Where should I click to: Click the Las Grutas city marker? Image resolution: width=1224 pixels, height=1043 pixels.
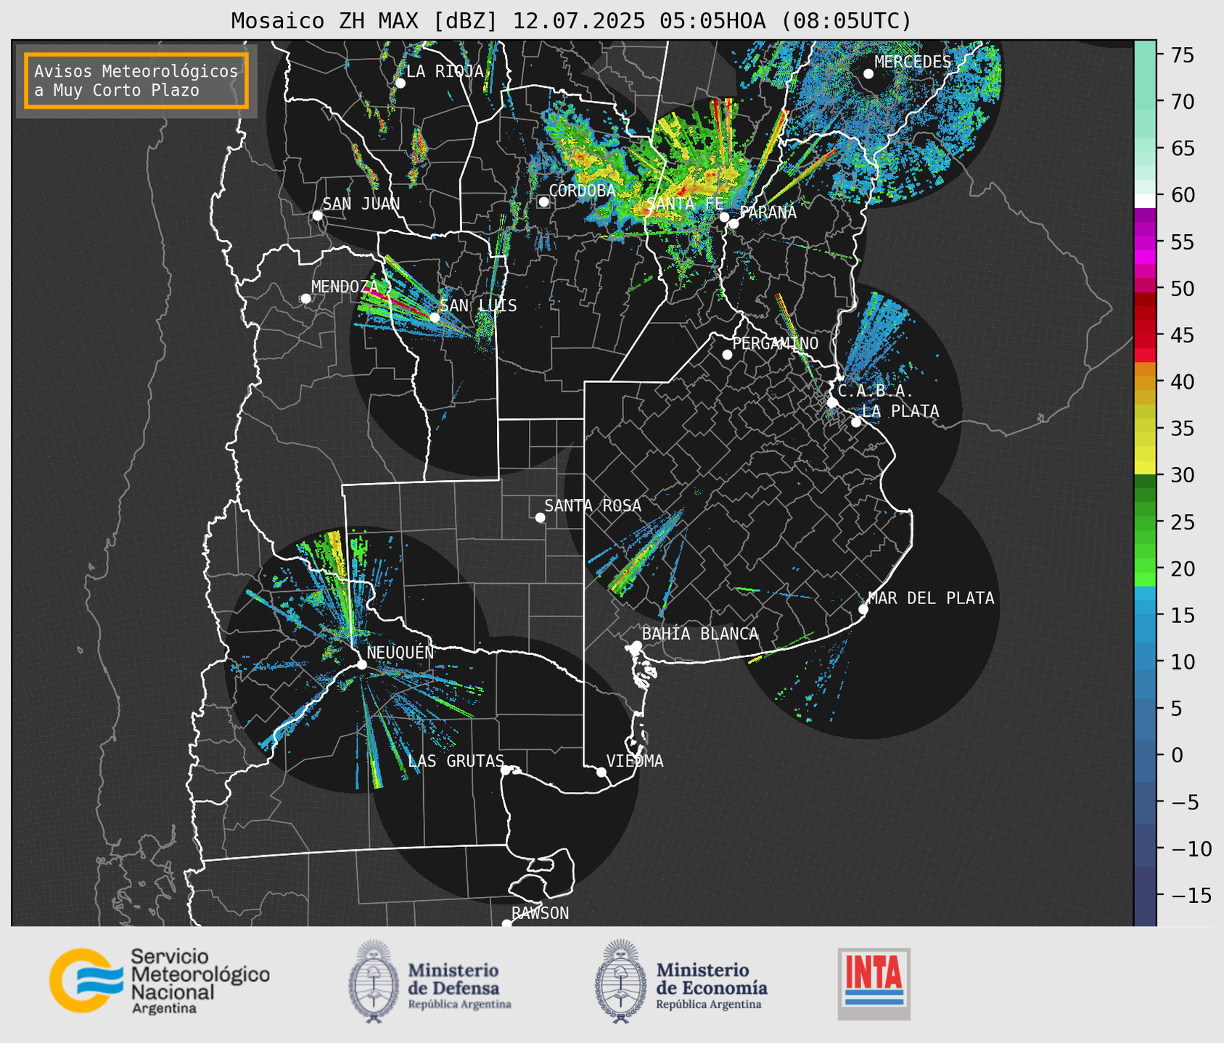(x=506, y=770)
